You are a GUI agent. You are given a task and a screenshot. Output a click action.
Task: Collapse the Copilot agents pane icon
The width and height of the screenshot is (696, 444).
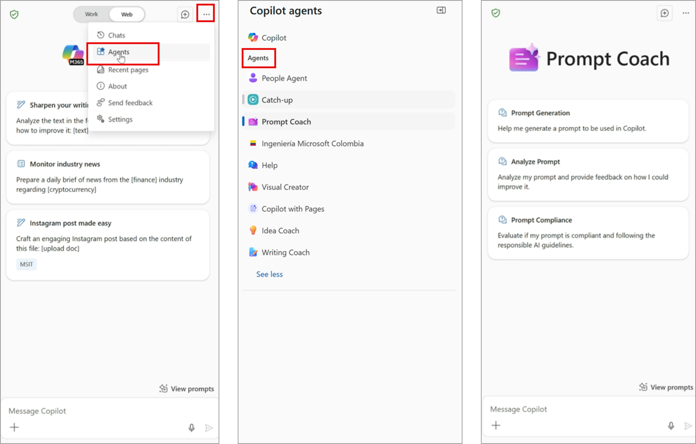point(441,10)
